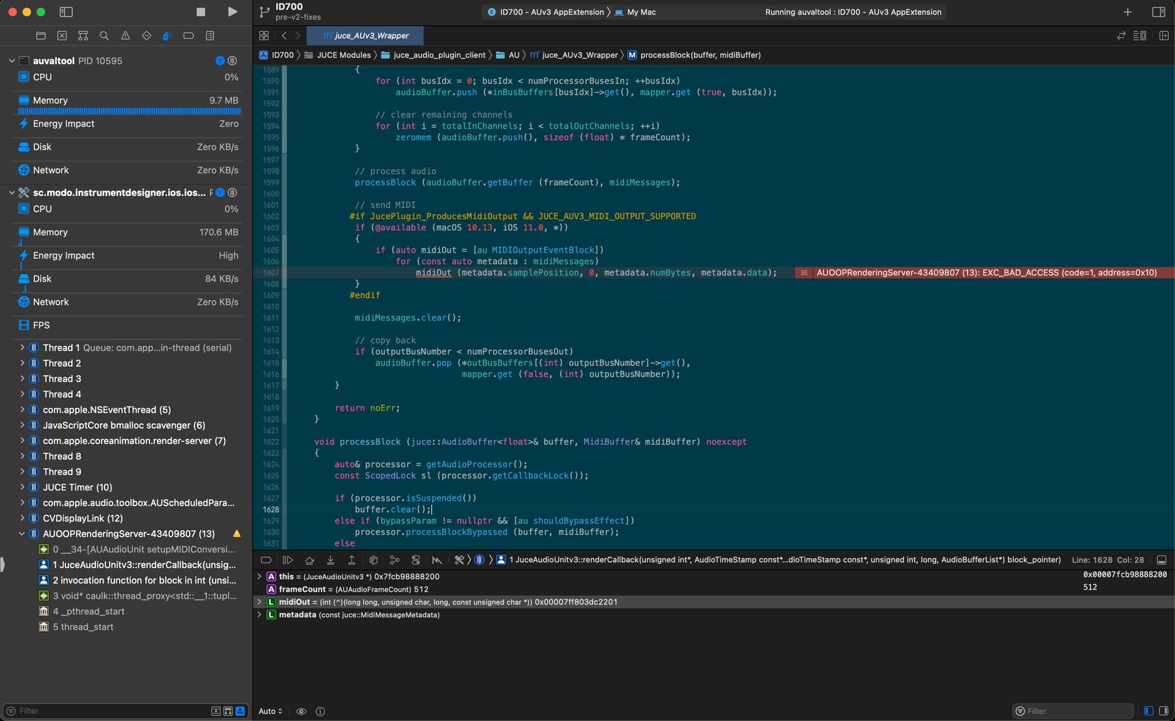Image resolution: width=1175 pixels, height=721 pixels.
Task: Click the Step Into debugger icon
Action: 330,559
